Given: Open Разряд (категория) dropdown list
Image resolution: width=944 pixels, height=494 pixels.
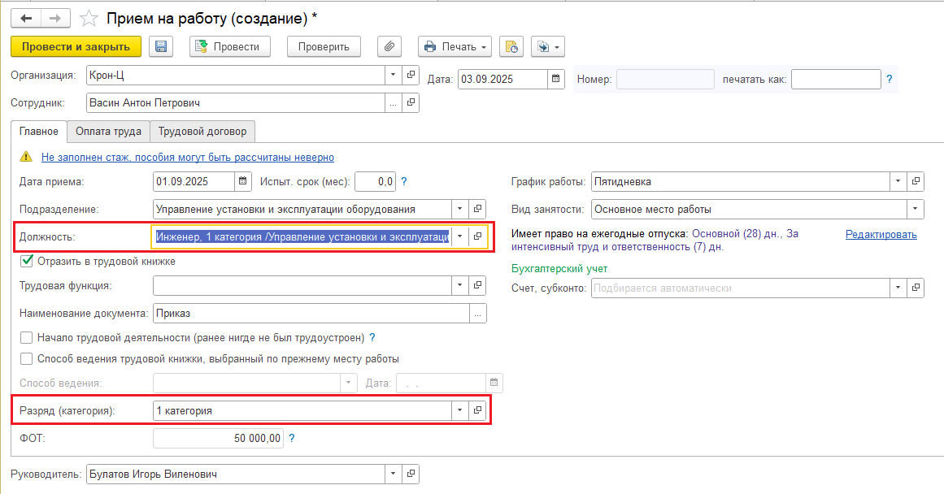Looking at the screenshot, I should 460,410.
